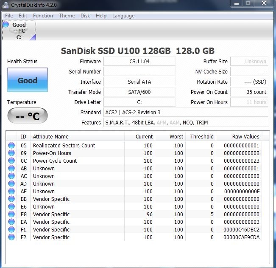This screenshot has height=268, width=276.
Task: Select the Reallocated Sectors Count text
Action: click(64, 145)
